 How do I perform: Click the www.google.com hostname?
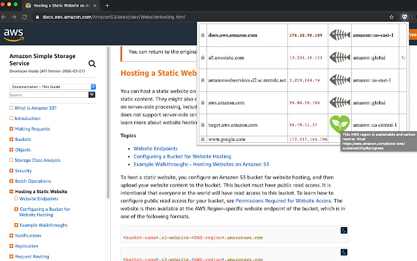coord(227,139)
